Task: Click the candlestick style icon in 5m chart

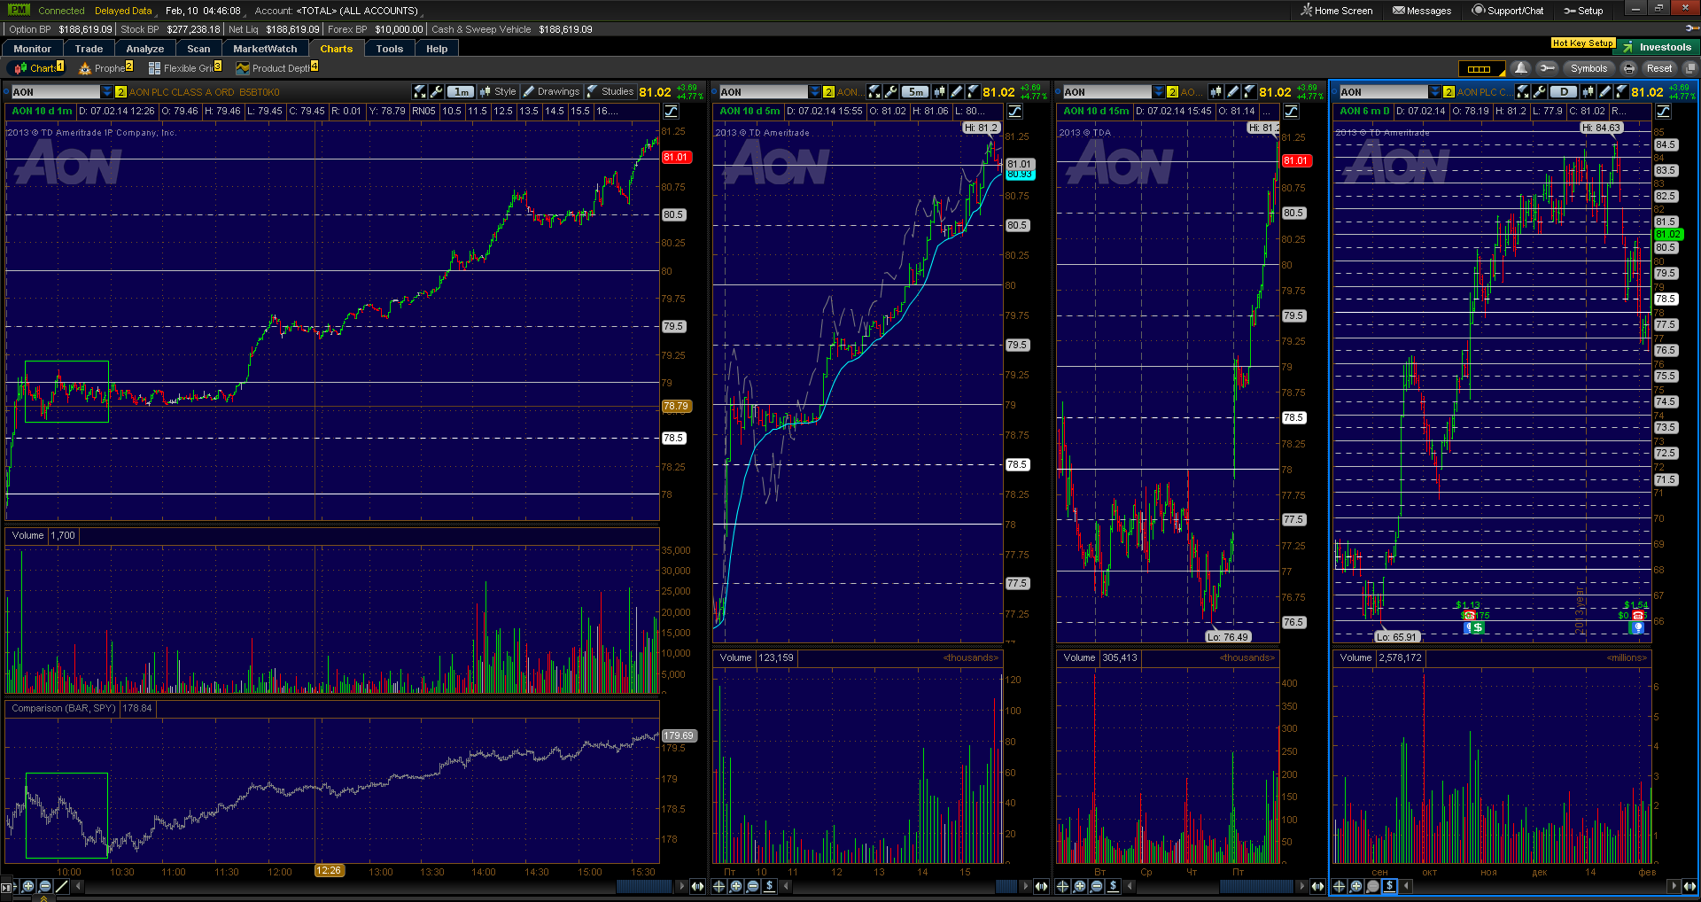Action: (940, 92)
